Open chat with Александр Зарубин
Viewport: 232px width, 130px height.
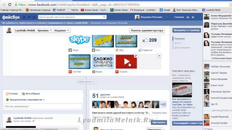[x=217, y=91]
